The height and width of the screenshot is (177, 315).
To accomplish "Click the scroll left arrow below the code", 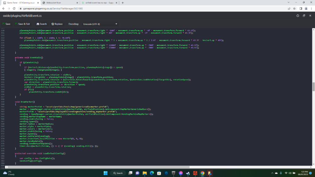I will pyautogui.click(x=6, y=167).
